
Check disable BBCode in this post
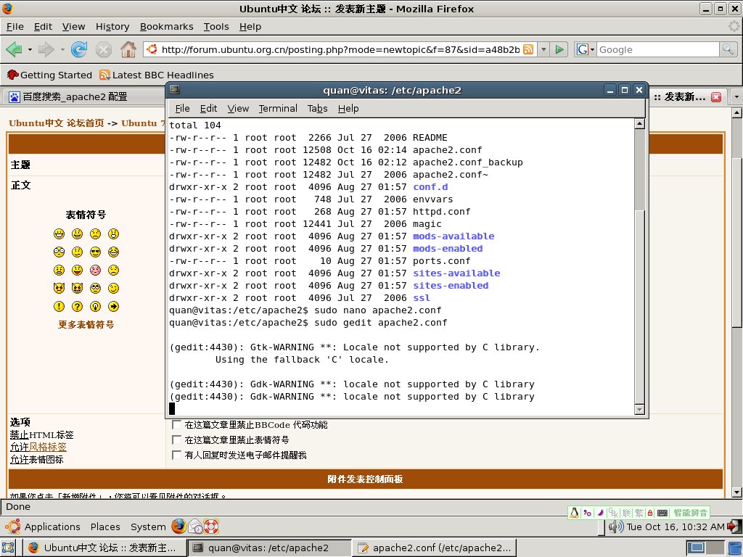pyautogui.click(x=176, y=424)
